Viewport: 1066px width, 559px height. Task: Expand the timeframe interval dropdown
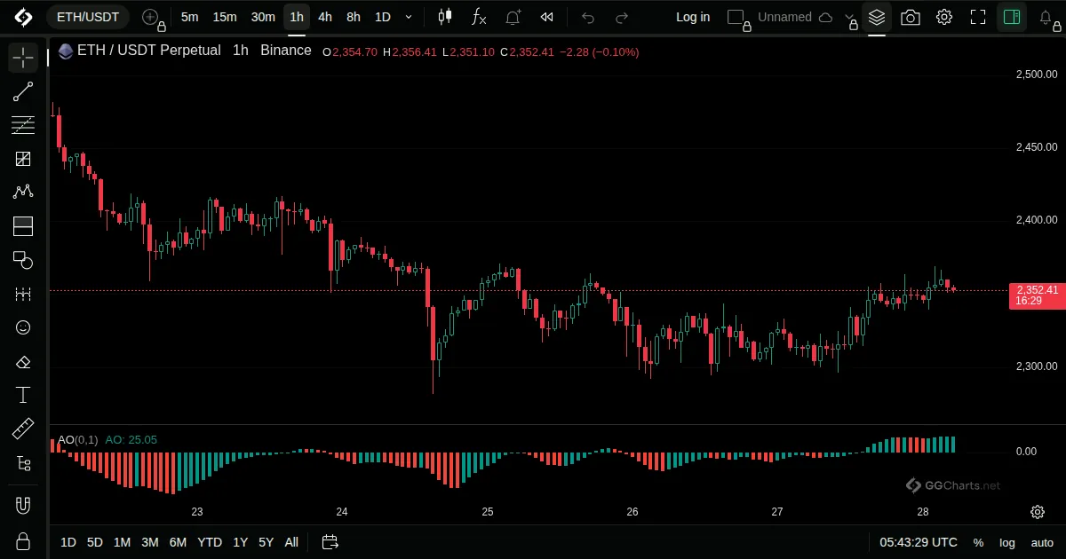click(409, 17)
